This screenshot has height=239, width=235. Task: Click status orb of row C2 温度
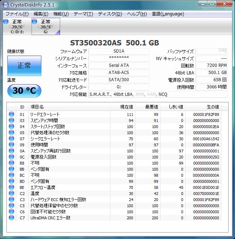[x=11, y=194]
